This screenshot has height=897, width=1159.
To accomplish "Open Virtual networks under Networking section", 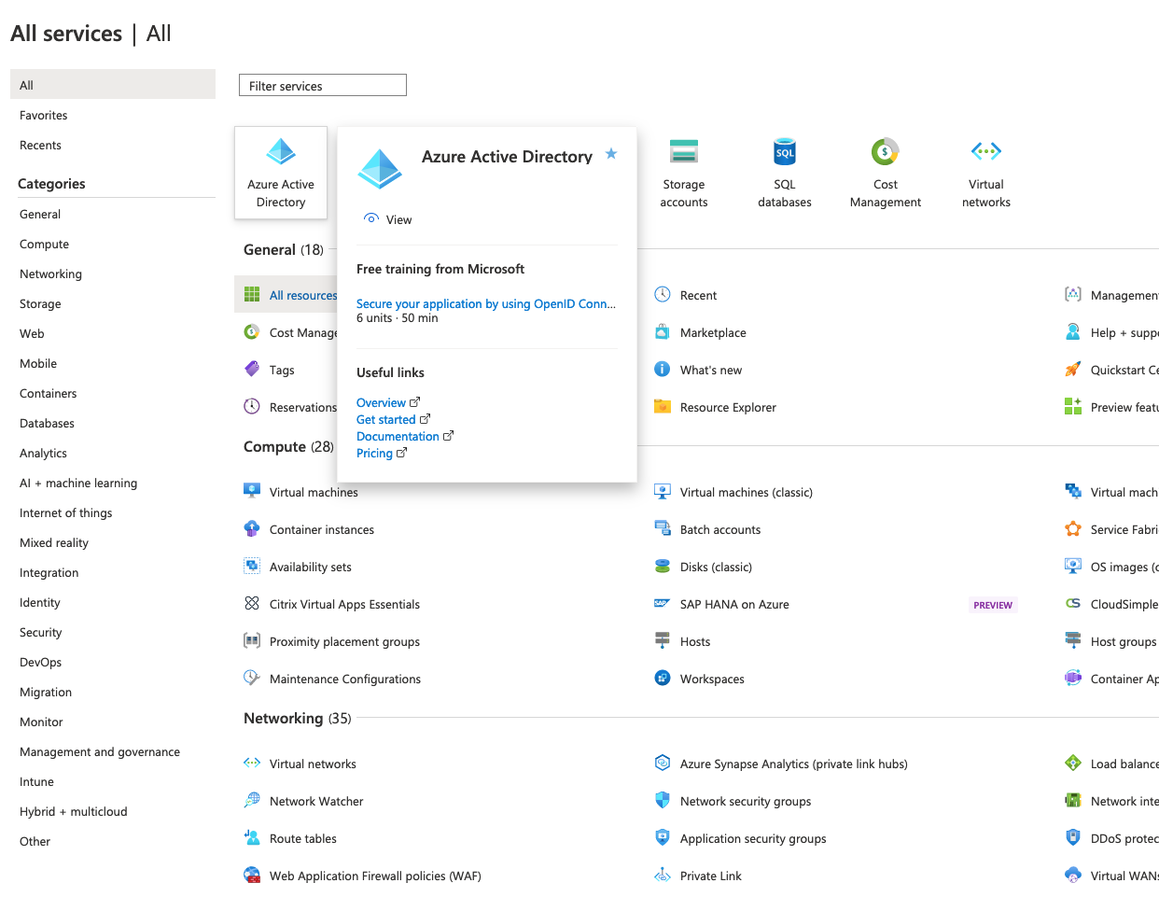I will [313, 764].
